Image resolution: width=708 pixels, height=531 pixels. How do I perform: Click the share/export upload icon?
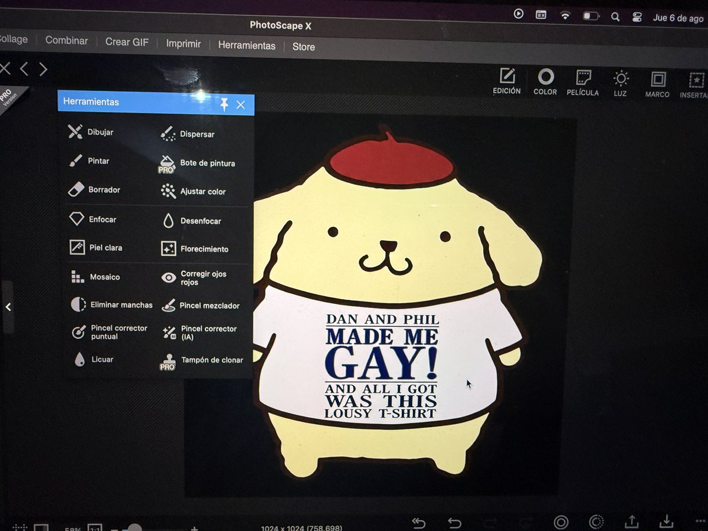(631, 521)
